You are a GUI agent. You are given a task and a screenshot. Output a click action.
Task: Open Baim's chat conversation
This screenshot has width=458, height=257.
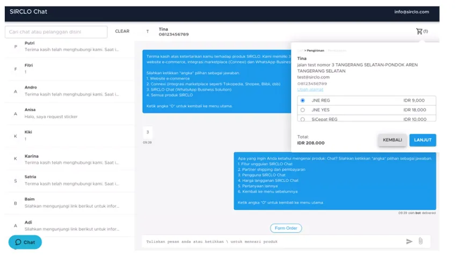(69, 203)
